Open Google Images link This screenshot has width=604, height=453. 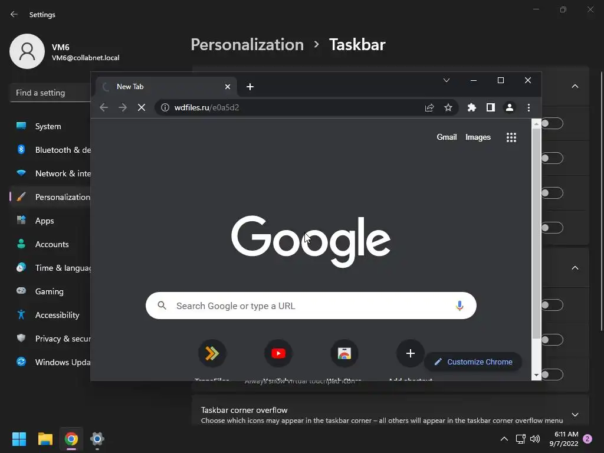coord(478,137)
